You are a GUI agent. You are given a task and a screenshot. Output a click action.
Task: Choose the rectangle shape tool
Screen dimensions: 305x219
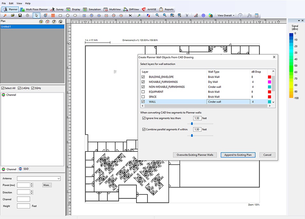coord(60,15)
